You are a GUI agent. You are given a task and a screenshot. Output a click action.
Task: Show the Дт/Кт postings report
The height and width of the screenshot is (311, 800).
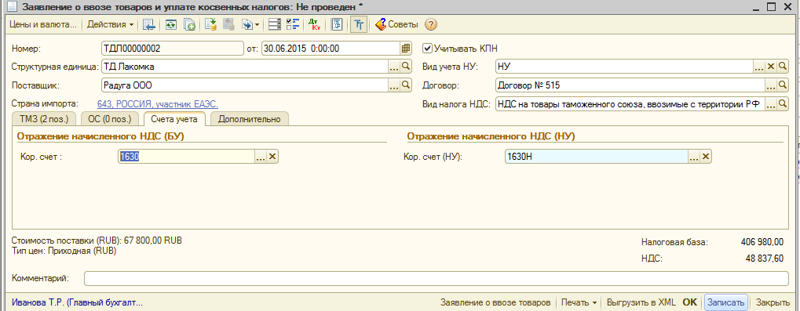[x=313, y=24]
